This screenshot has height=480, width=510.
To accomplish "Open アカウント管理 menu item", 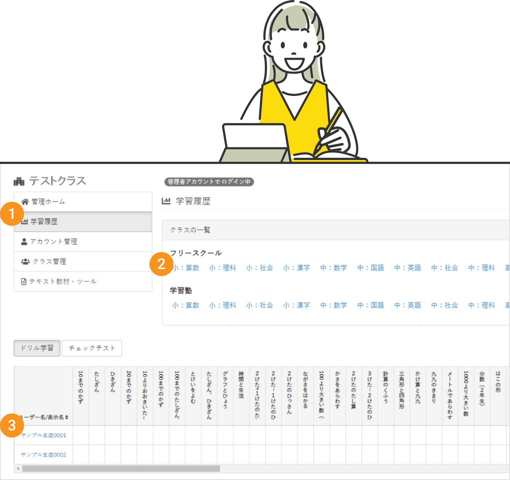I will point(53,241).
